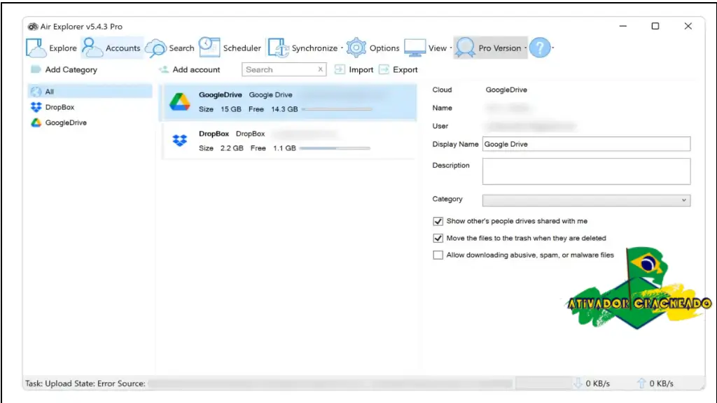Open the View dropdown arrow

pos(451,48)
